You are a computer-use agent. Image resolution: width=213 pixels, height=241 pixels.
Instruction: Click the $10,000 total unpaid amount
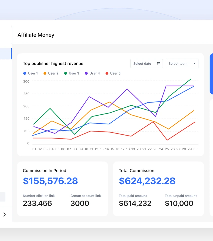(x=179, y=203)
